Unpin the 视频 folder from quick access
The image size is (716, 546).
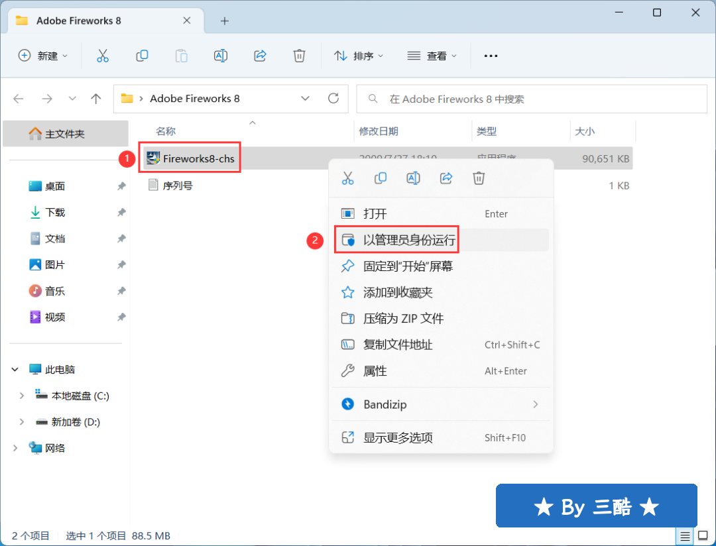tap(121, 317)
